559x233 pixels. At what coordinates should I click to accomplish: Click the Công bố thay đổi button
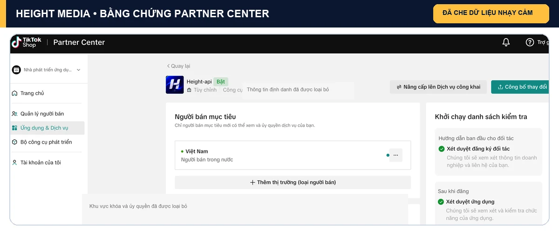pyautogui.click(x=520, y=87)
